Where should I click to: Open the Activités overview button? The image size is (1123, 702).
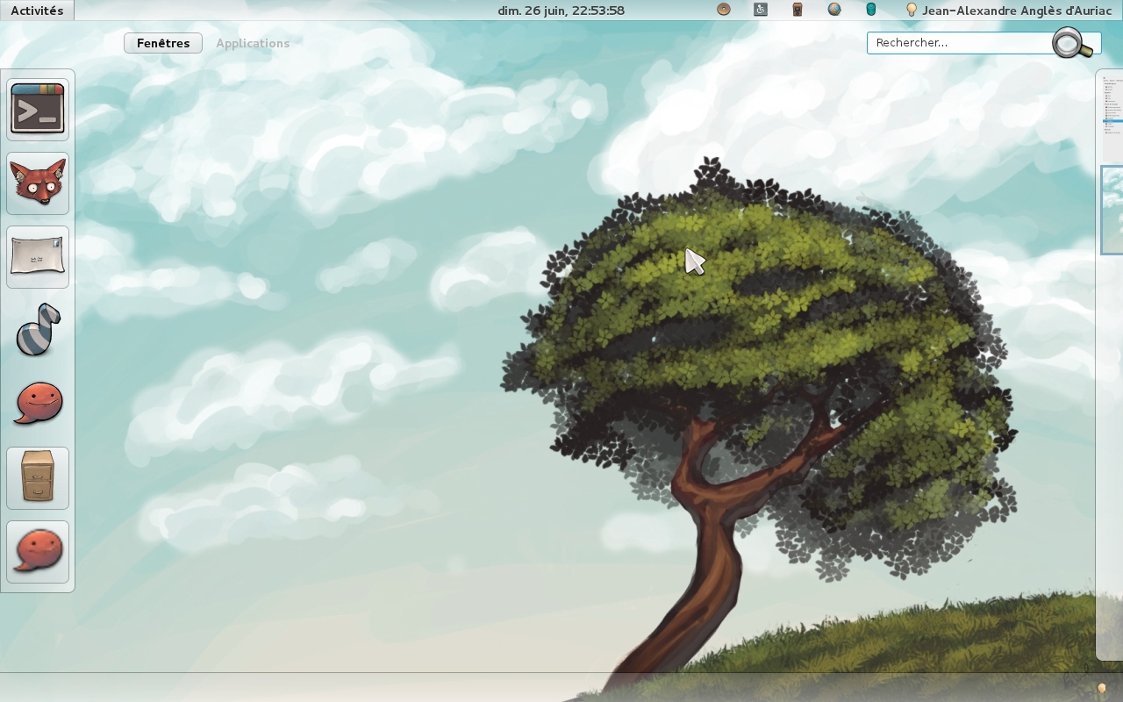click(37, 11)
